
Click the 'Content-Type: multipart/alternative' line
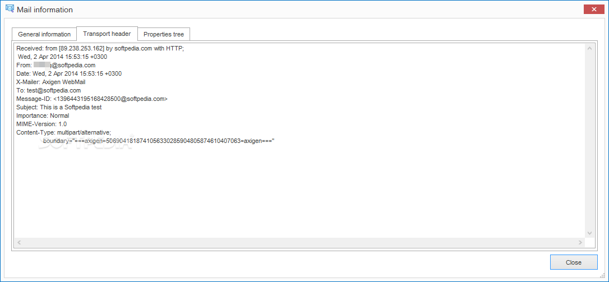tap(64, 132)
